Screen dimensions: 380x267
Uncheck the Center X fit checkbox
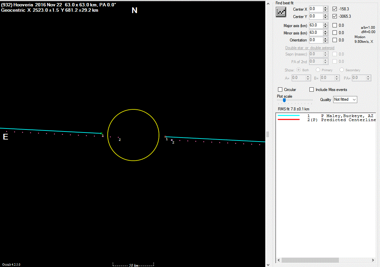[x=335, y=9]
